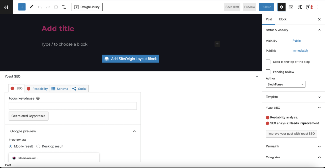325x168 pixels.
Task: Open the document details info icon
Action: pyautogui.click(x=56, y=7)
